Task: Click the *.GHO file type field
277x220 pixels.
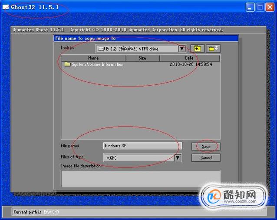Action: coord(142,157)
